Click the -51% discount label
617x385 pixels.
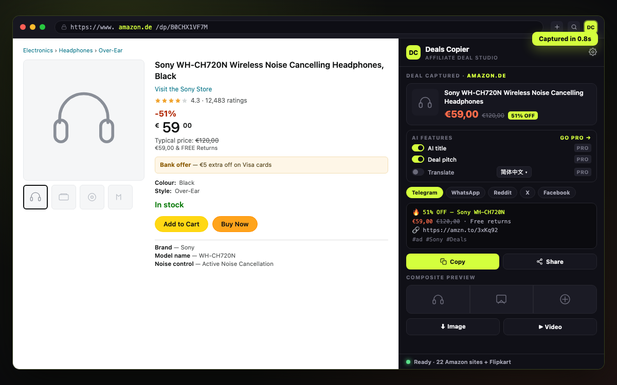166,113
